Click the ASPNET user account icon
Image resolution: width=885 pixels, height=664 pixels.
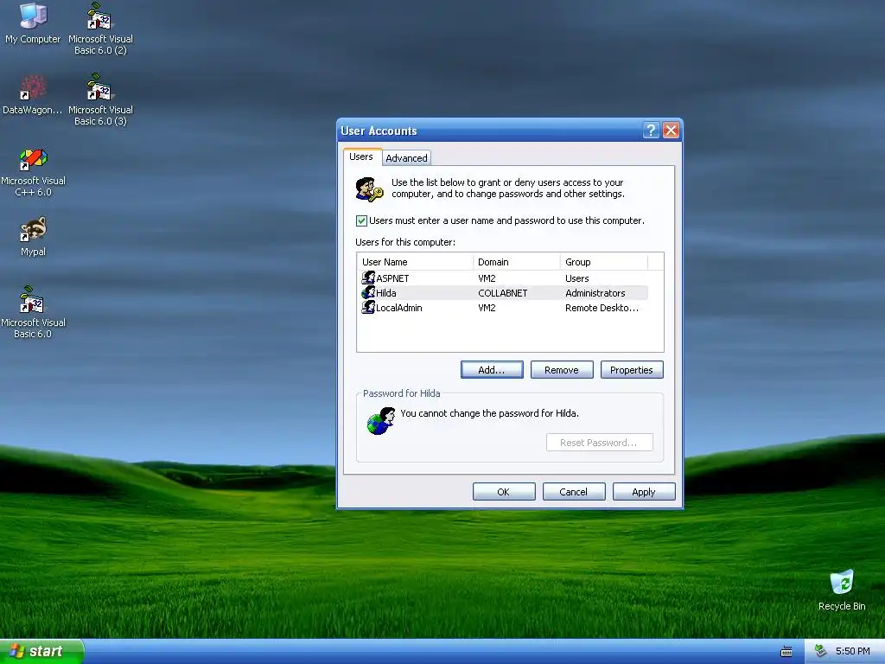pyautogui.click(x=368, y=278)
